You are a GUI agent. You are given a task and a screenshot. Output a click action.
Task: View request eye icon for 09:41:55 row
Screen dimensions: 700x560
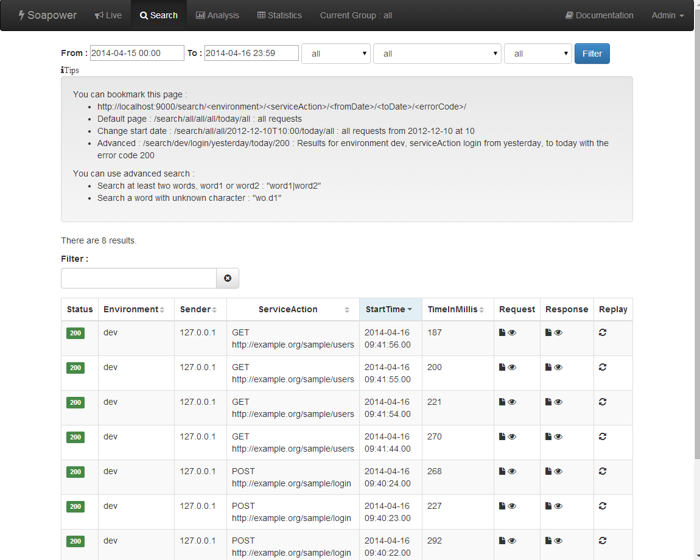pos(512,367)
